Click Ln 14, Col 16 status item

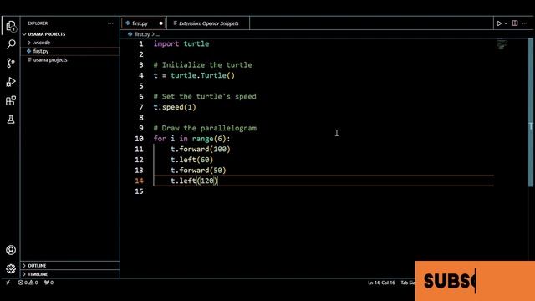(381, 283)
